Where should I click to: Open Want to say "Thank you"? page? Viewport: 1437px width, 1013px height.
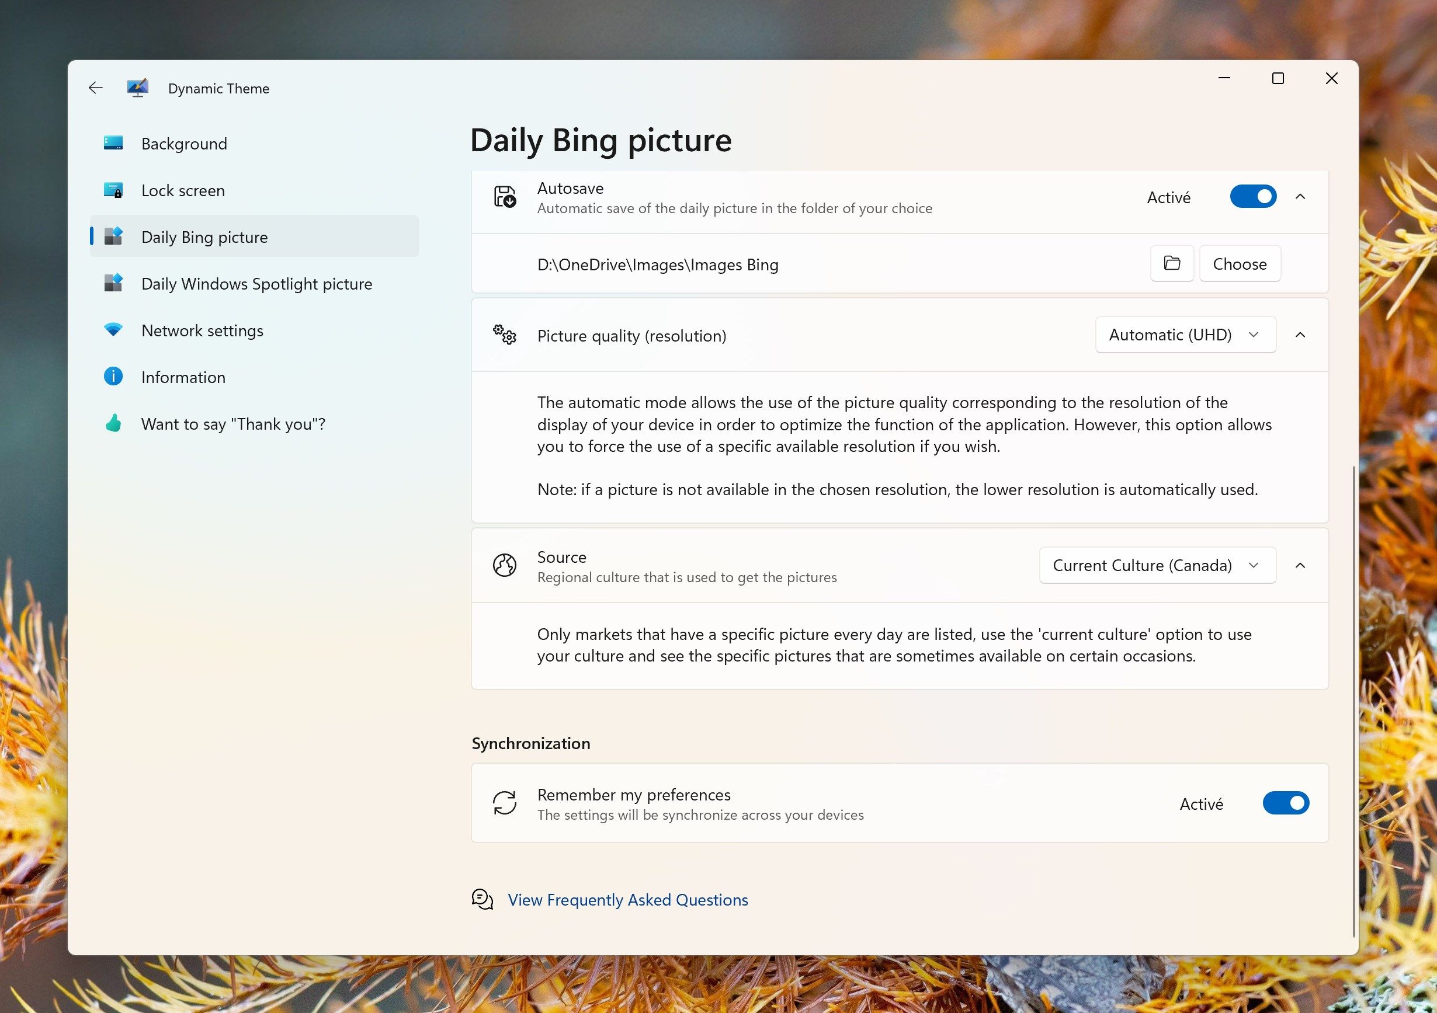tap(255, 424)
